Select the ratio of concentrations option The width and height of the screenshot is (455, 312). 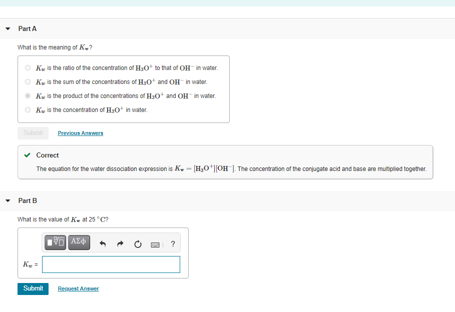point(28,67)
